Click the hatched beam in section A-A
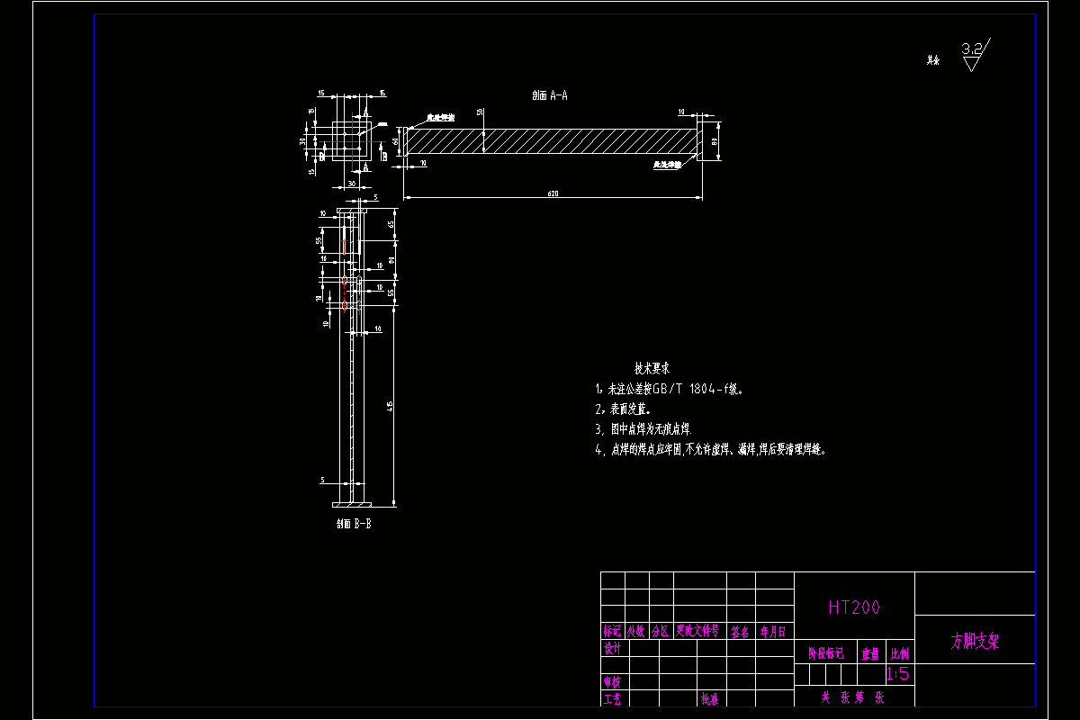The width and height of the screenshot is (1080, 720). tap(553, 141)
